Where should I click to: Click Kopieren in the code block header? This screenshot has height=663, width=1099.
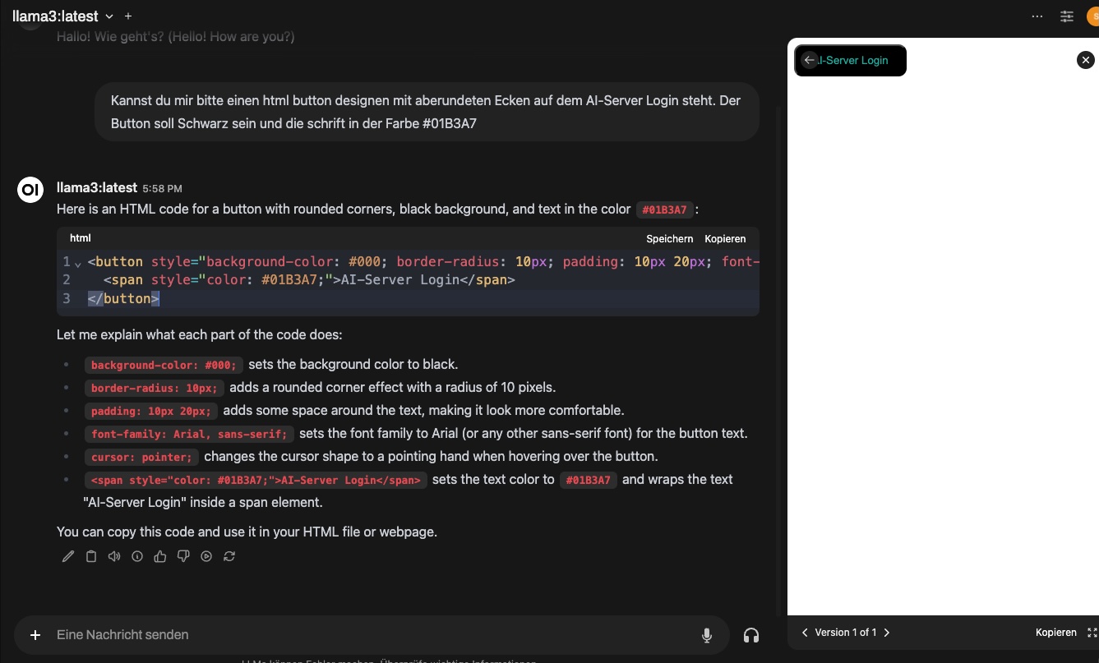coord(725,238)
